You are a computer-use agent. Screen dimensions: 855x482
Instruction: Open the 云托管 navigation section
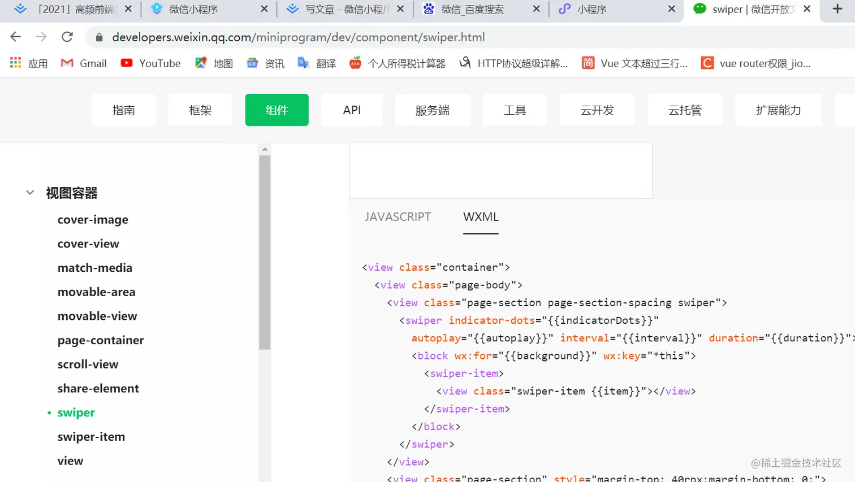(685, 110)
